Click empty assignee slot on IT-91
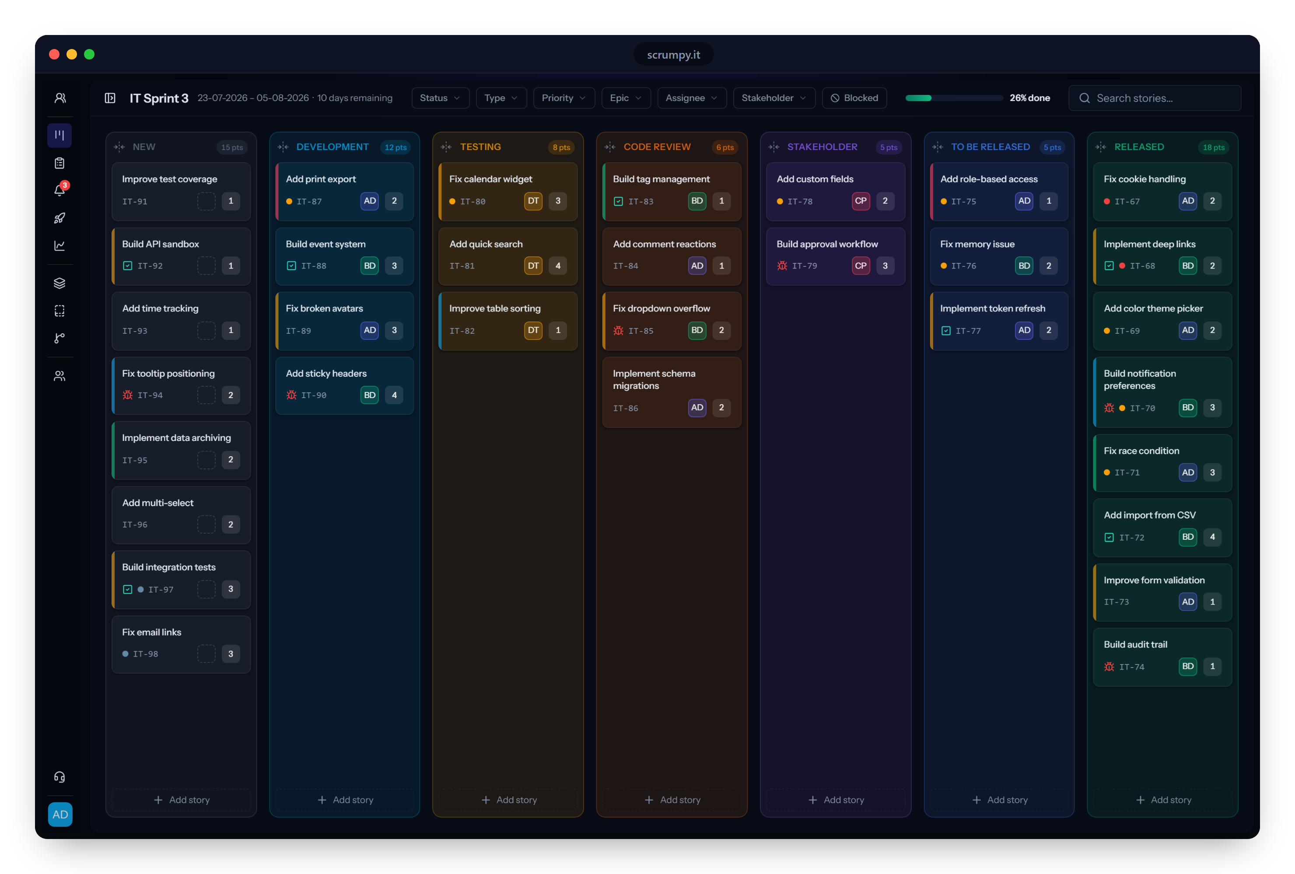1295x874 pixels. tap(206, 201)
